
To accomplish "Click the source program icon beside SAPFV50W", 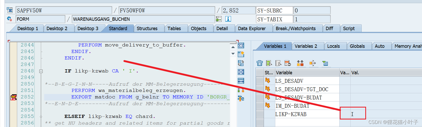I will click(10, 10).
